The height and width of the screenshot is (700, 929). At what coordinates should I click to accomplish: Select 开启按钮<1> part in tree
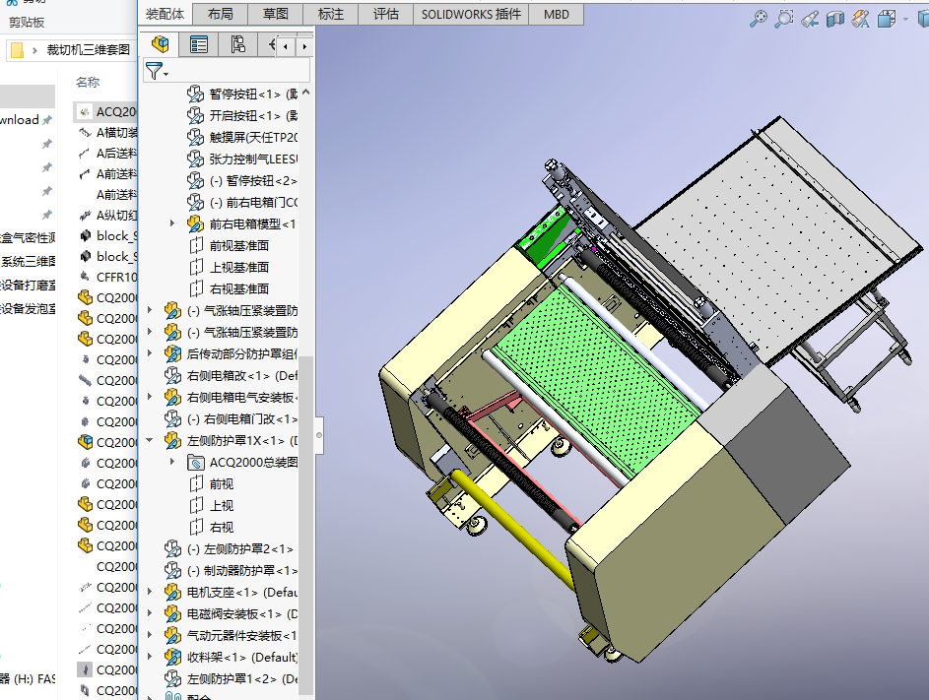coord(241,115)
